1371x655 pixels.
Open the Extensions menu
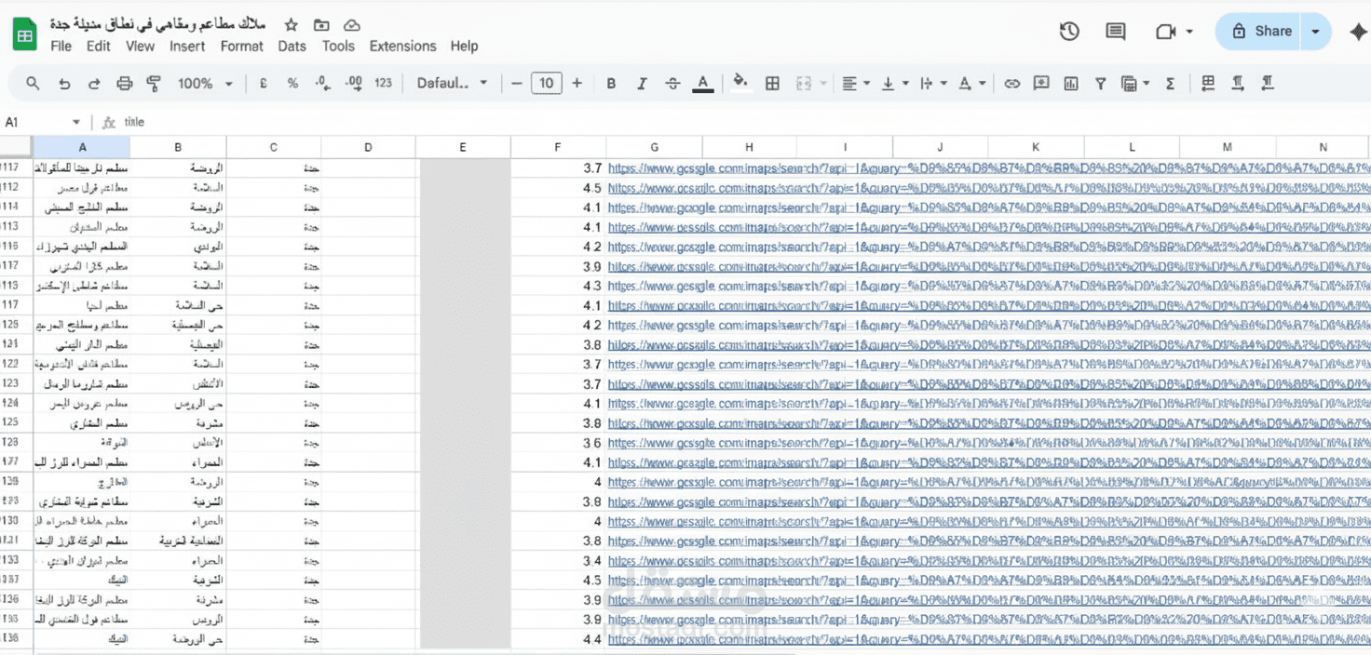[402, 47]
